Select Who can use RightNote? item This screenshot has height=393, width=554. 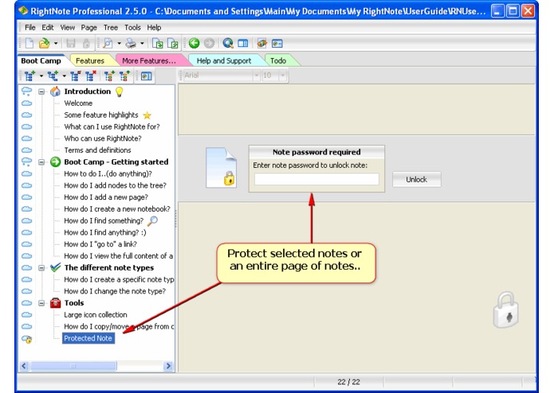coord(103,138)
